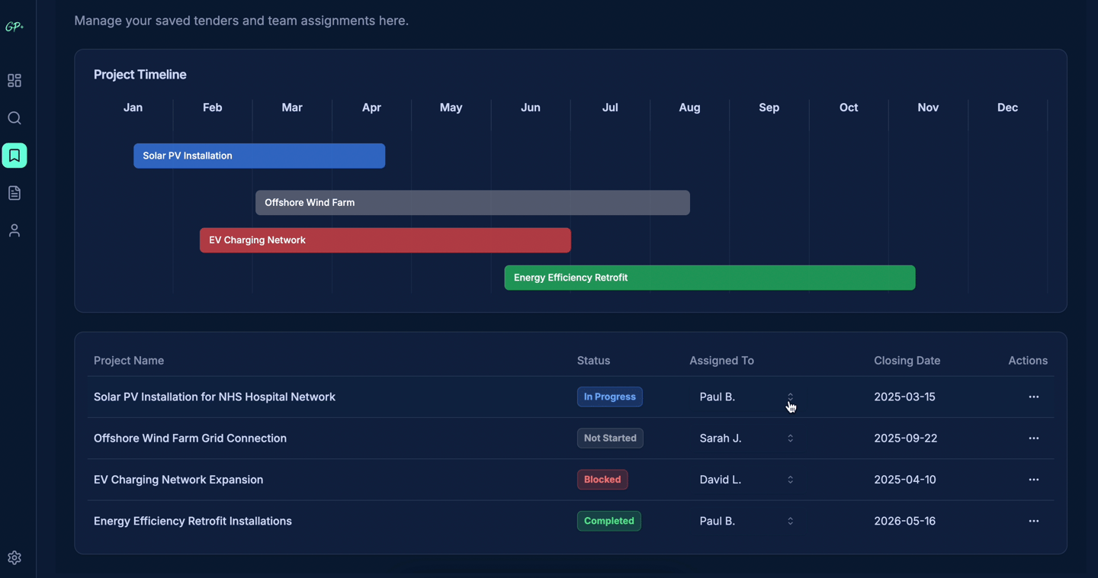
Task: Click the Dec month label
Action: pyautogui.click(x=1008, y=108)
